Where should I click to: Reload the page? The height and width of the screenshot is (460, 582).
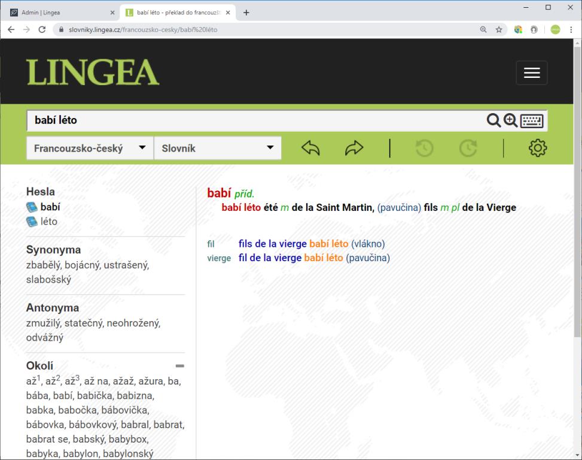click(42, 30)
